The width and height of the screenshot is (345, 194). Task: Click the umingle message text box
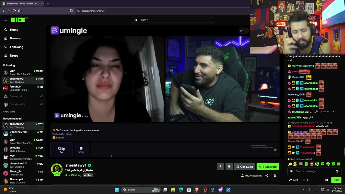point(185,150)
